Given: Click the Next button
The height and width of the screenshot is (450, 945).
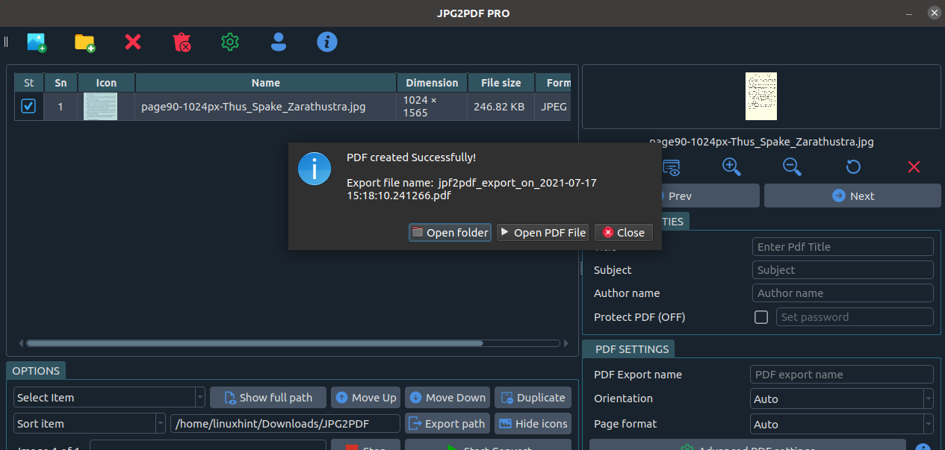Looking at the screenshot, I should pos(852,196).
